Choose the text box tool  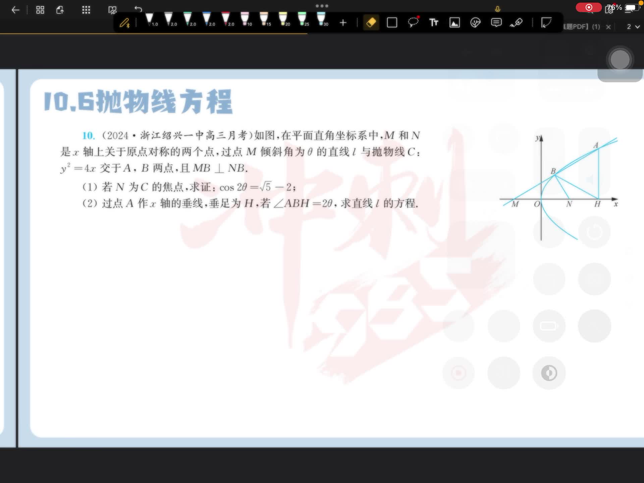point(434,23)
